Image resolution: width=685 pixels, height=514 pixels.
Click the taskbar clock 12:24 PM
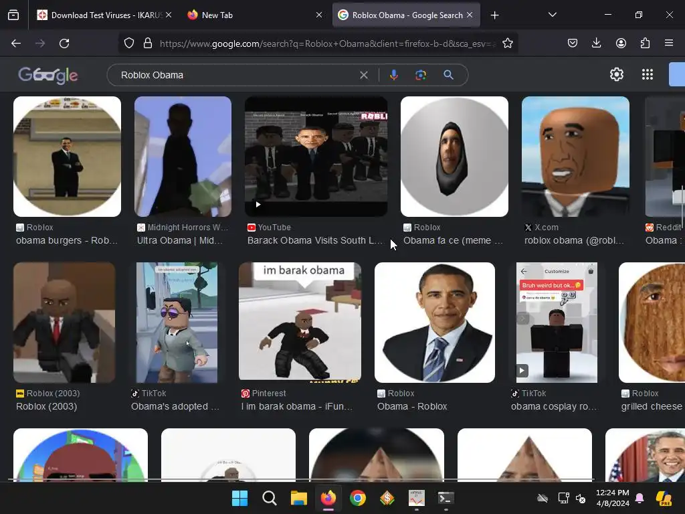pos(613,493)
